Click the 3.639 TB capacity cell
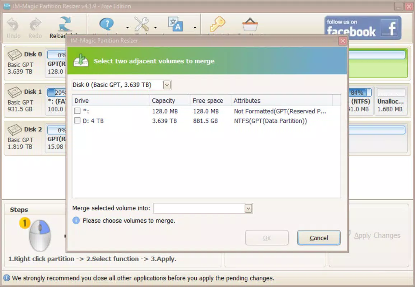 164,121
